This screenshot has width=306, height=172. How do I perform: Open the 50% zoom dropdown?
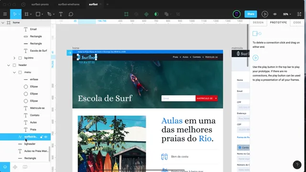click(x=287, y=14)
